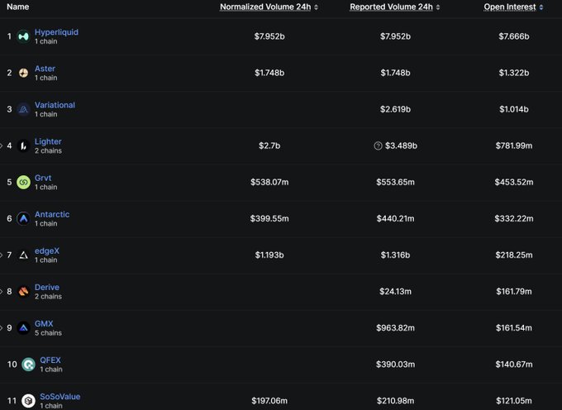562x410 pixels.
Task: Click the Antarctic protocol logo icon
Action: coord(23,218)
